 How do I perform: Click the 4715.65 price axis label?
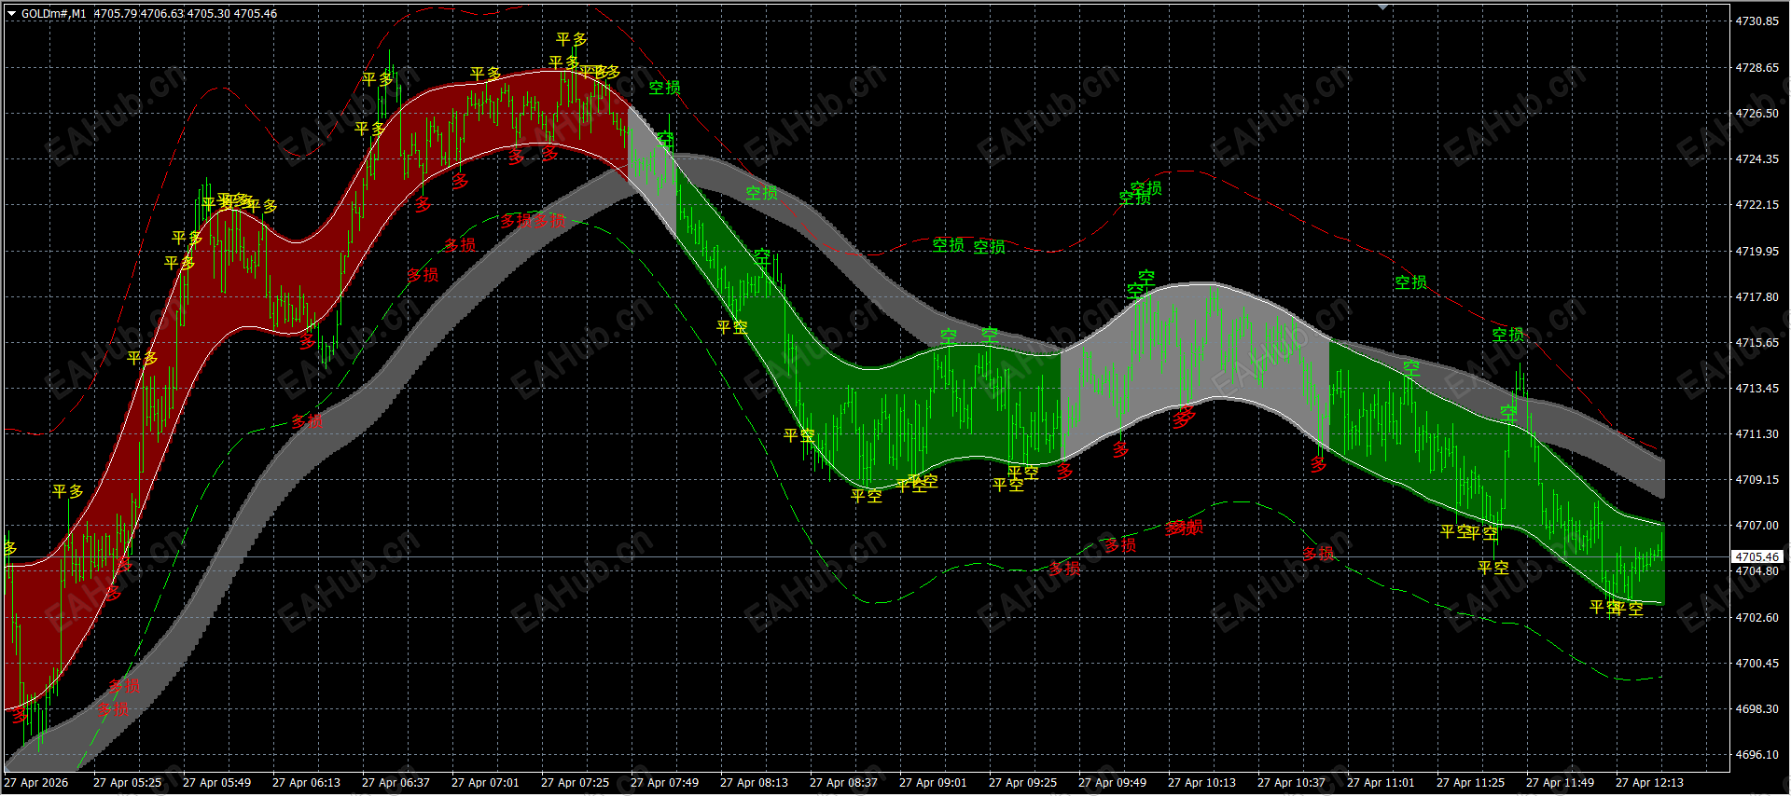click(1756, 342)
